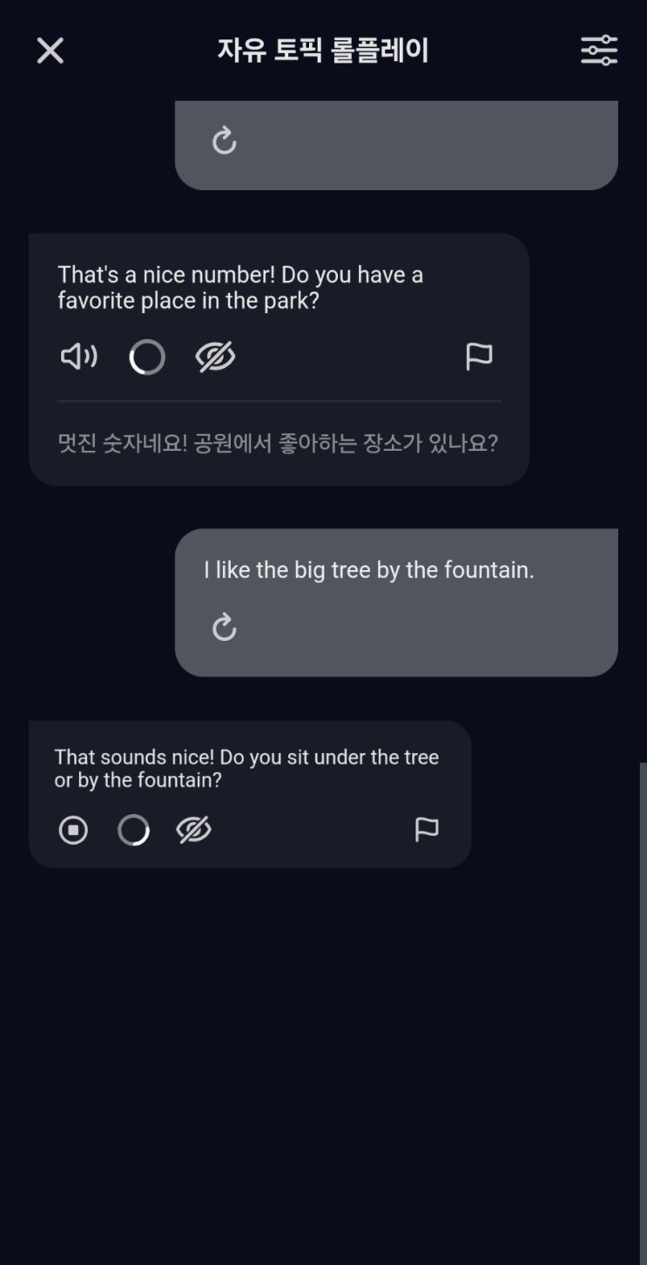Flag the "That sounds nice" message
The image size is (647, 1265).
[x=427, y=830]
